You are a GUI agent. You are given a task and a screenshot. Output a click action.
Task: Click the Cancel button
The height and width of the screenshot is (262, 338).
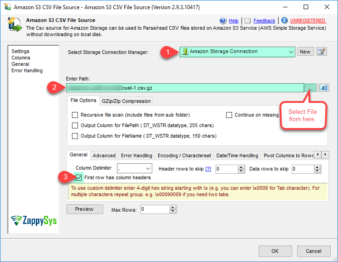pos(313,251)
